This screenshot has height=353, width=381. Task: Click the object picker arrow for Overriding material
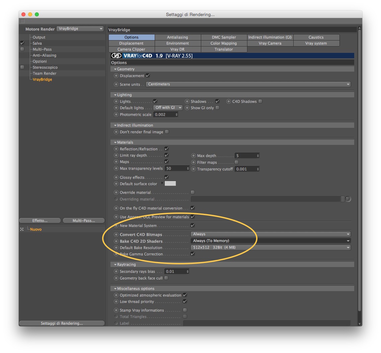(348, 199)
